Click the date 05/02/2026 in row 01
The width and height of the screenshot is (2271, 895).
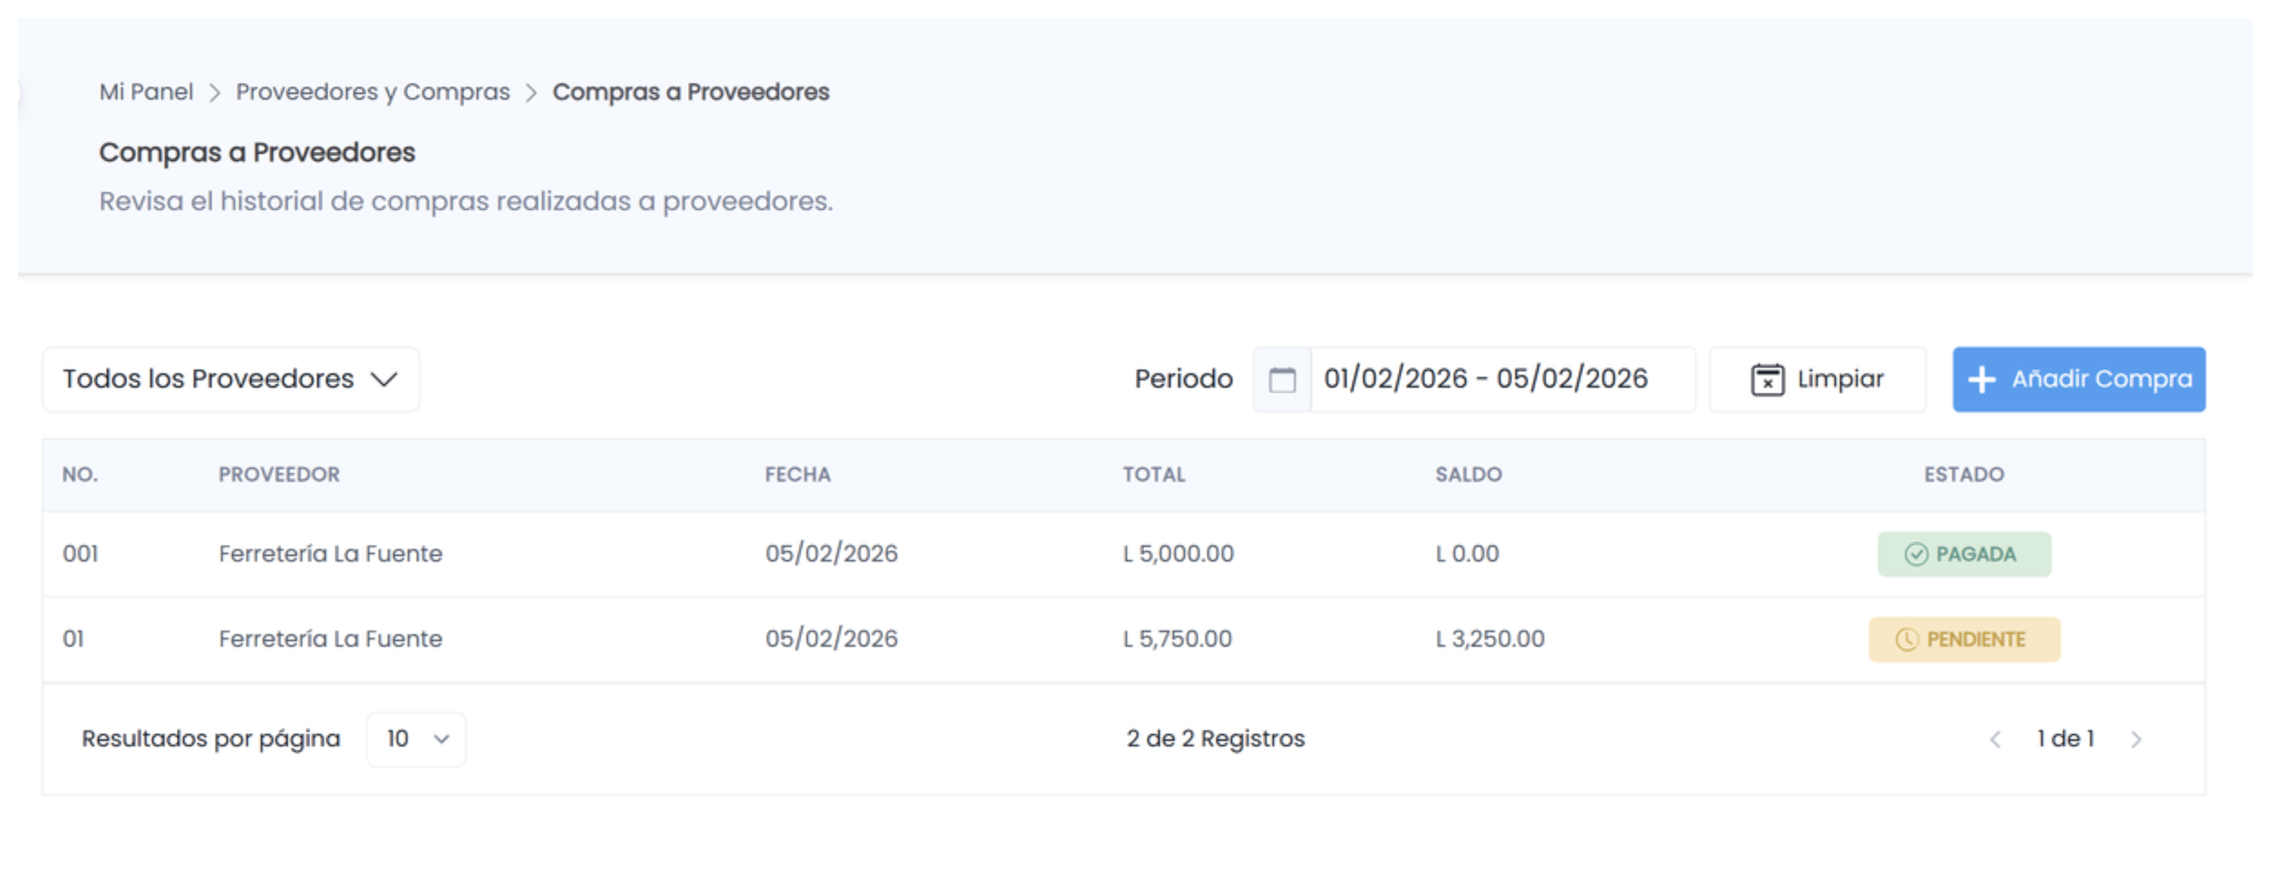pyautogui.click(x=832, y=639)
